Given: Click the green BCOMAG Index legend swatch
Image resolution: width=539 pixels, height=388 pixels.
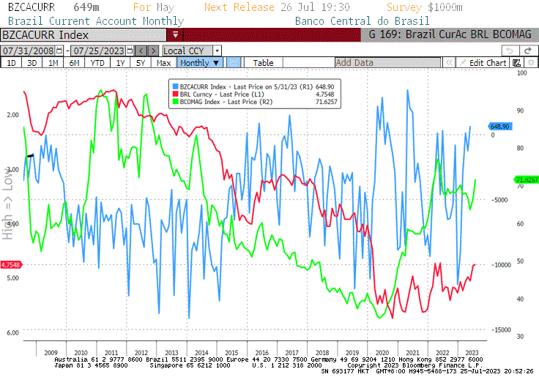Looking at the screenshot, I should pos(175,102).
